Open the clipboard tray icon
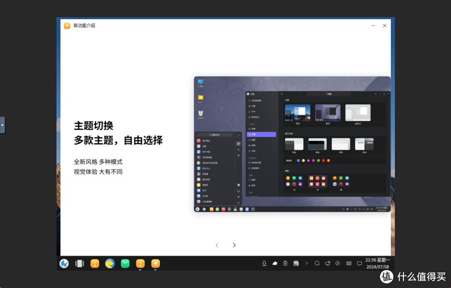This screenshot has height=288, width=451. (x=285, y=263)
